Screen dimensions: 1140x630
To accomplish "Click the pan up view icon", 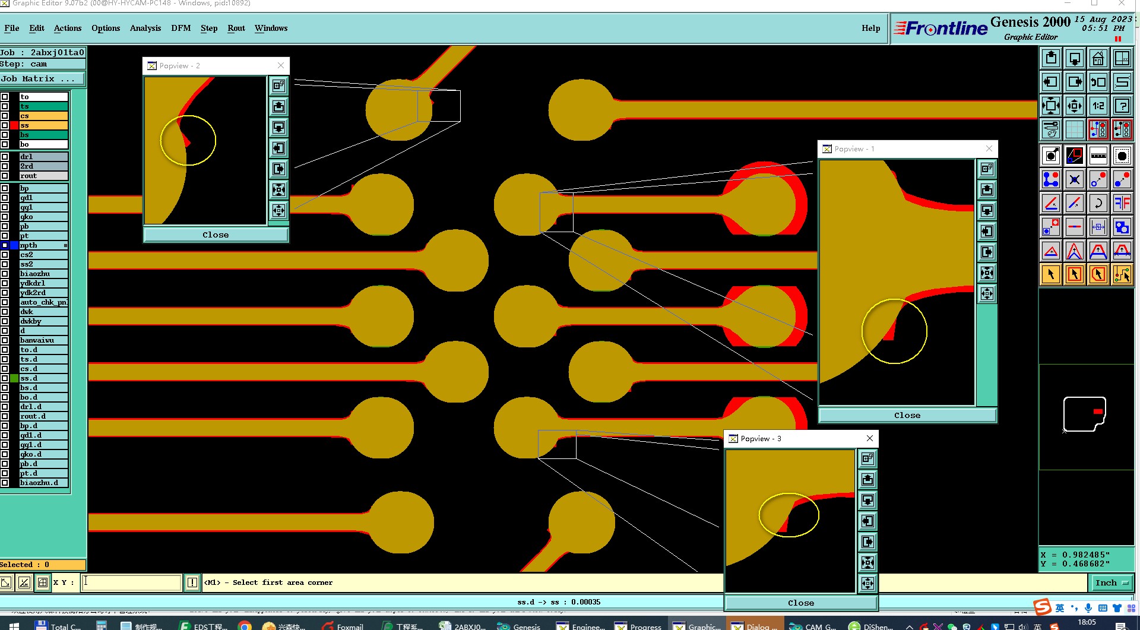I will 1051,58.
